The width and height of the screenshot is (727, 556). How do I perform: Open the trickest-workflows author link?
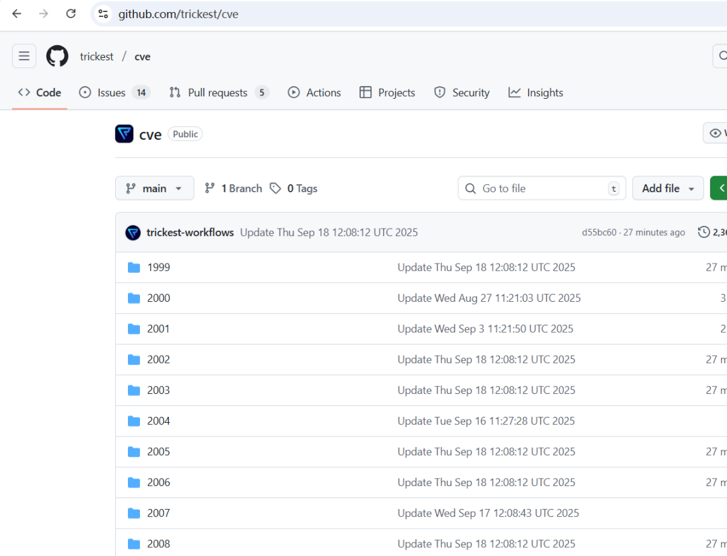(x=190, y=233)
